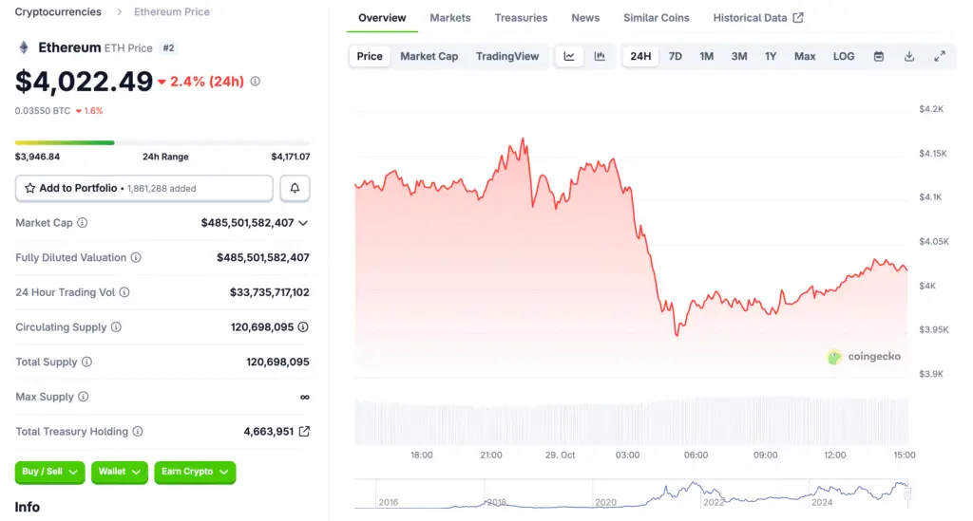Open the Buy / Sell dropdown
Screen dimensions: 973x521
(49, 472)
